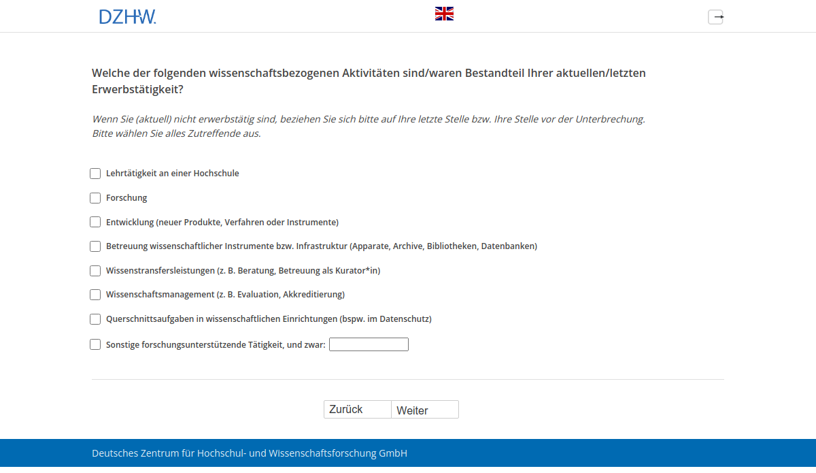The image size is (816, 473).
Task: Click the DZHW logo
Action: pyautogui.click(x=128, y=16)
